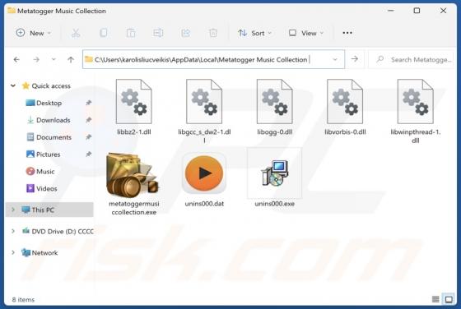Image resolution: width=461 pixels, height=309 pixels.
Task: Expand the Network tree node
Action: 13,252
